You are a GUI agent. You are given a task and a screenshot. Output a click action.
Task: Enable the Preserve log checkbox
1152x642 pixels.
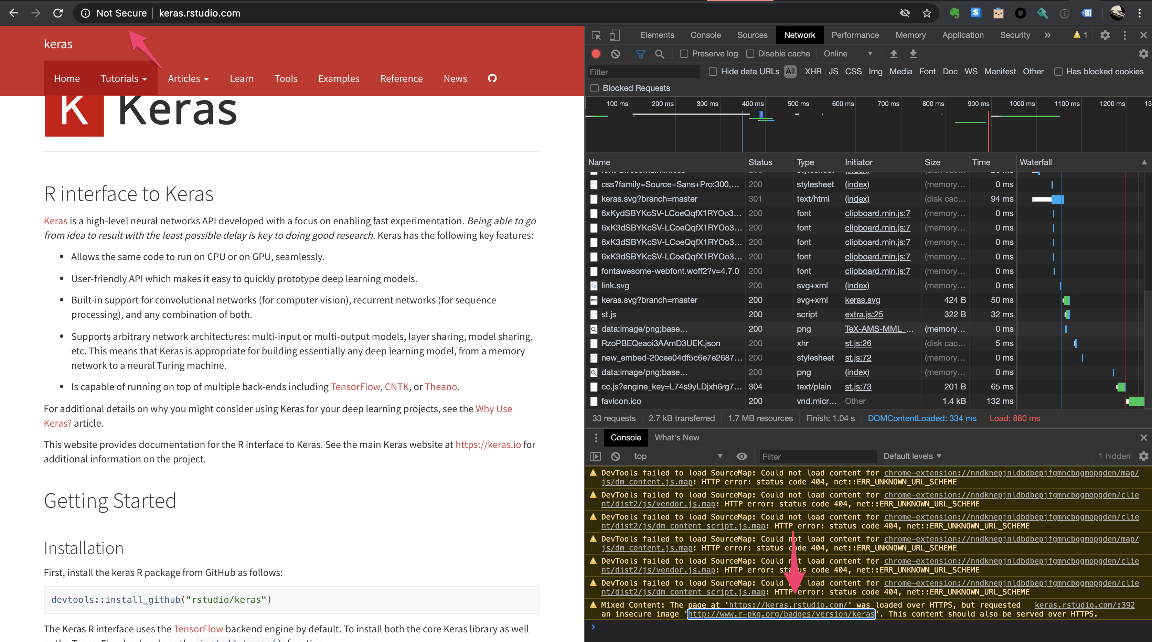[x=684, y=54]
